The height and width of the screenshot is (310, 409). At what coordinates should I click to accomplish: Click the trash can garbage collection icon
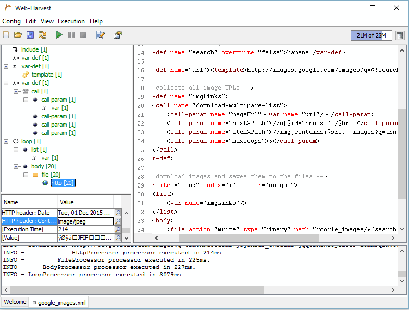coord(400,35)
